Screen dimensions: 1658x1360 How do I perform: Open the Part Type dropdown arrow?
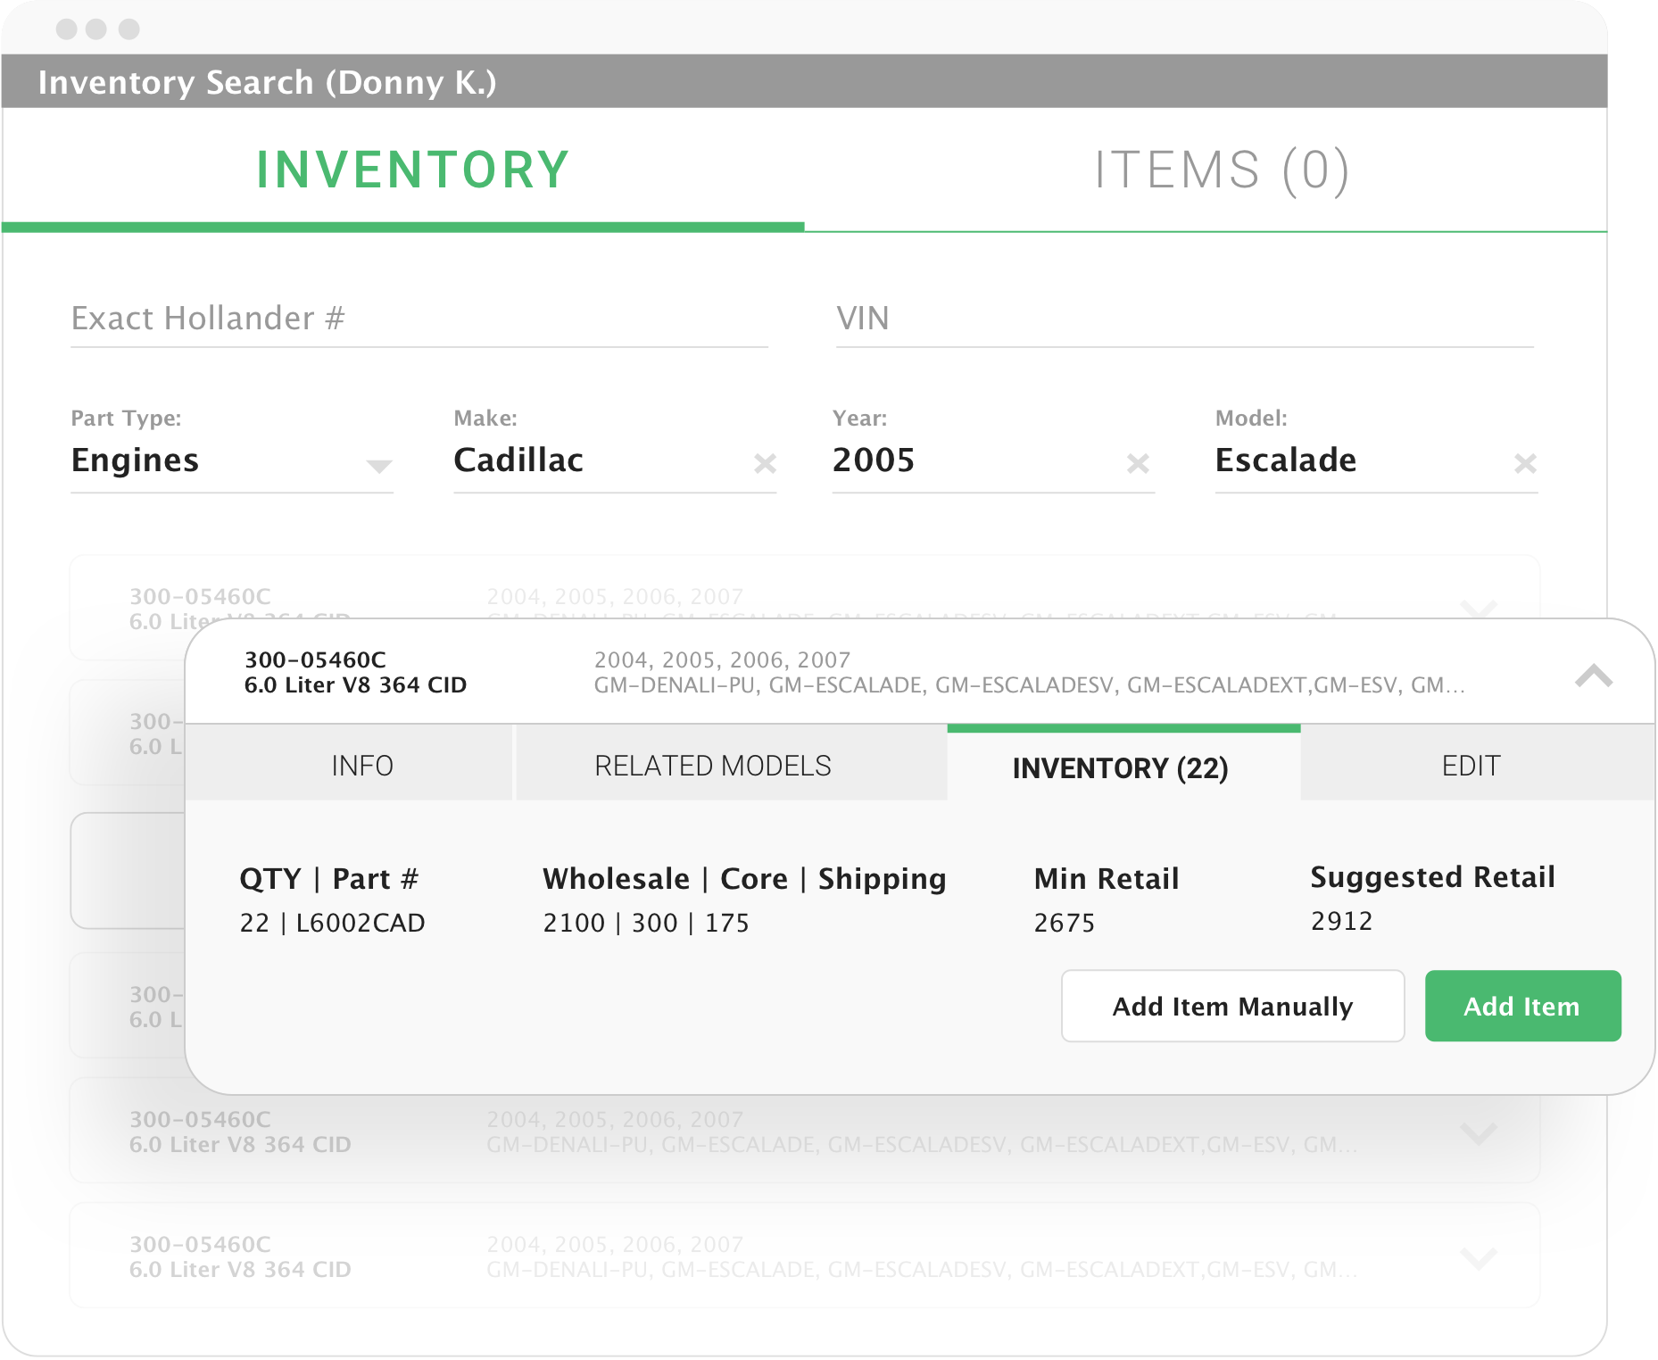pos(379,466)
